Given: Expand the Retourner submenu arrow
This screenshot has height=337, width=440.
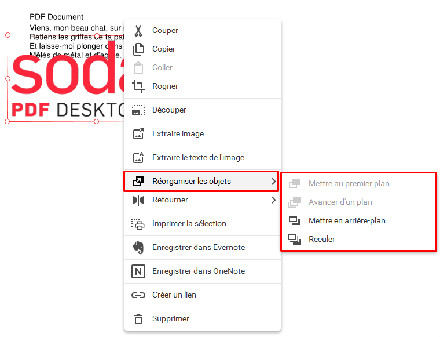Looking at the screenshot, I should pyautogui.click(x=274, y=200).
